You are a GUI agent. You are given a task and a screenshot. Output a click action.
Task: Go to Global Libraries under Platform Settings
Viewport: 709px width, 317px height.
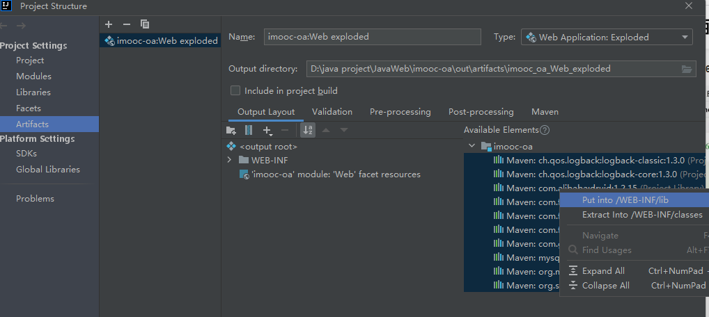[x=48, y=169]
